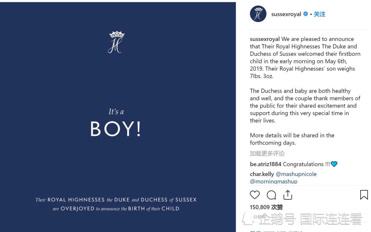Share the post with the upload arrow icon
371x232 pixels.
pos(288,195)
